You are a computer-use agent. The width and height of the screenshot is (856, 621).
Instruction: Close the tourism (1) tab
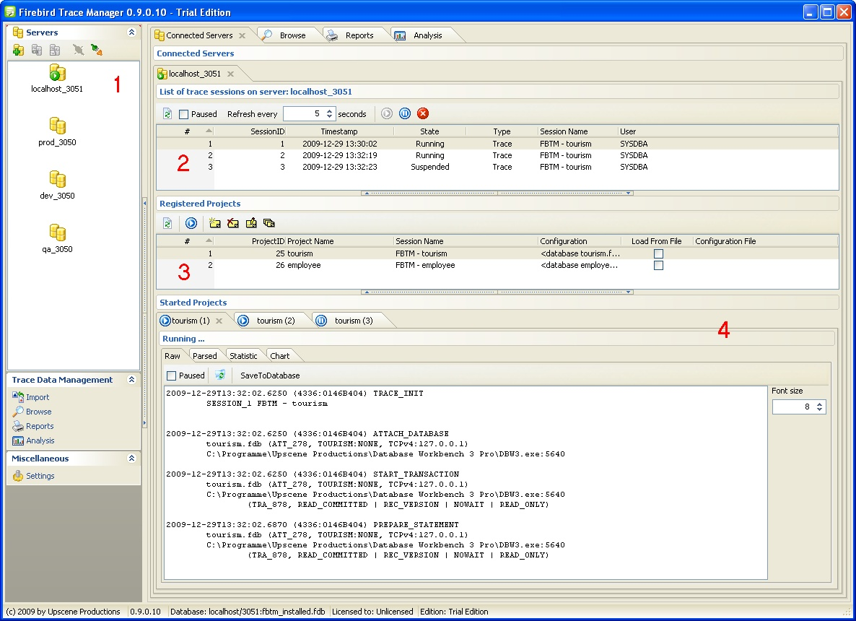[x=219, y=321]
